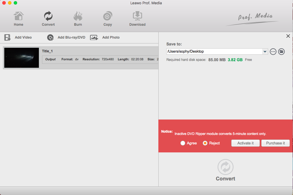Click the 85.00 MB required space value
The image size is (293, 195).
coord(217,60)
